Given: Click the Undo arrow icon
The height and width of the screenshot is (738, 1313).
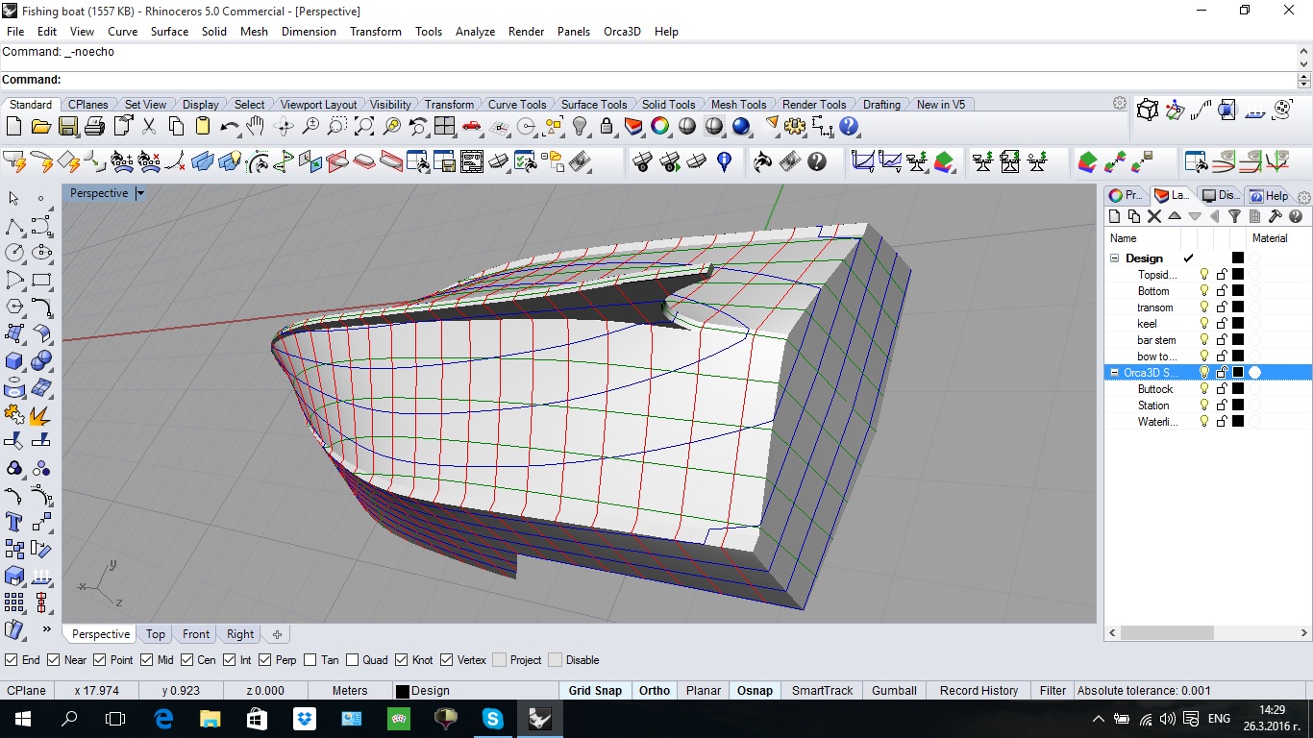Looking at the screenshot, I should [229, 126].
